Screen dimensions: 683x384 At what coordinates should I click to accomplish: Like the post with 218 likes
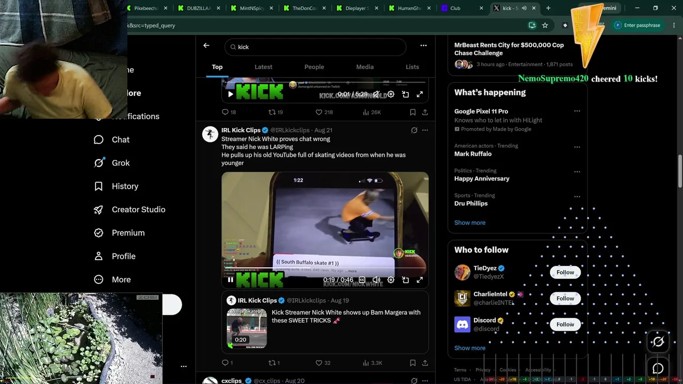pyautogui.click(x=324, y=112)
